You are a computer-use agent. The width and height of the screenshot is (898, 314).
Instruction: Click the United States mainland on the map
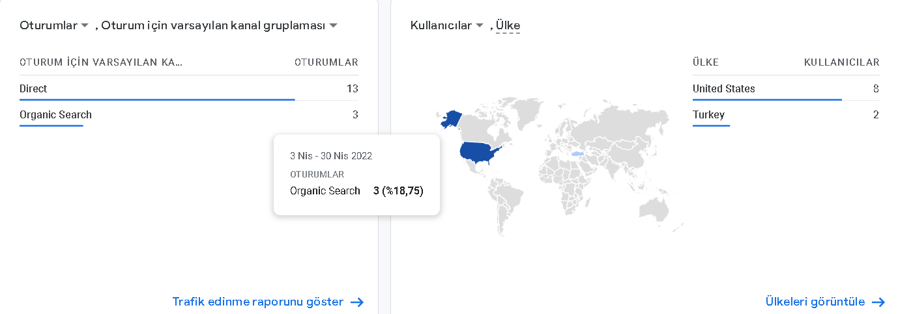(x=482, y=153)
